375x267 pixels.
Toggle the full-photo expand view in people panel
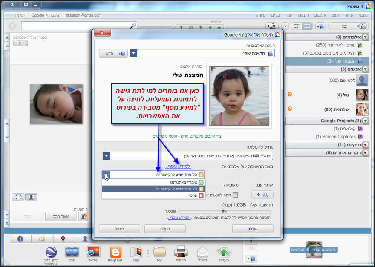[x=18, y=197]
